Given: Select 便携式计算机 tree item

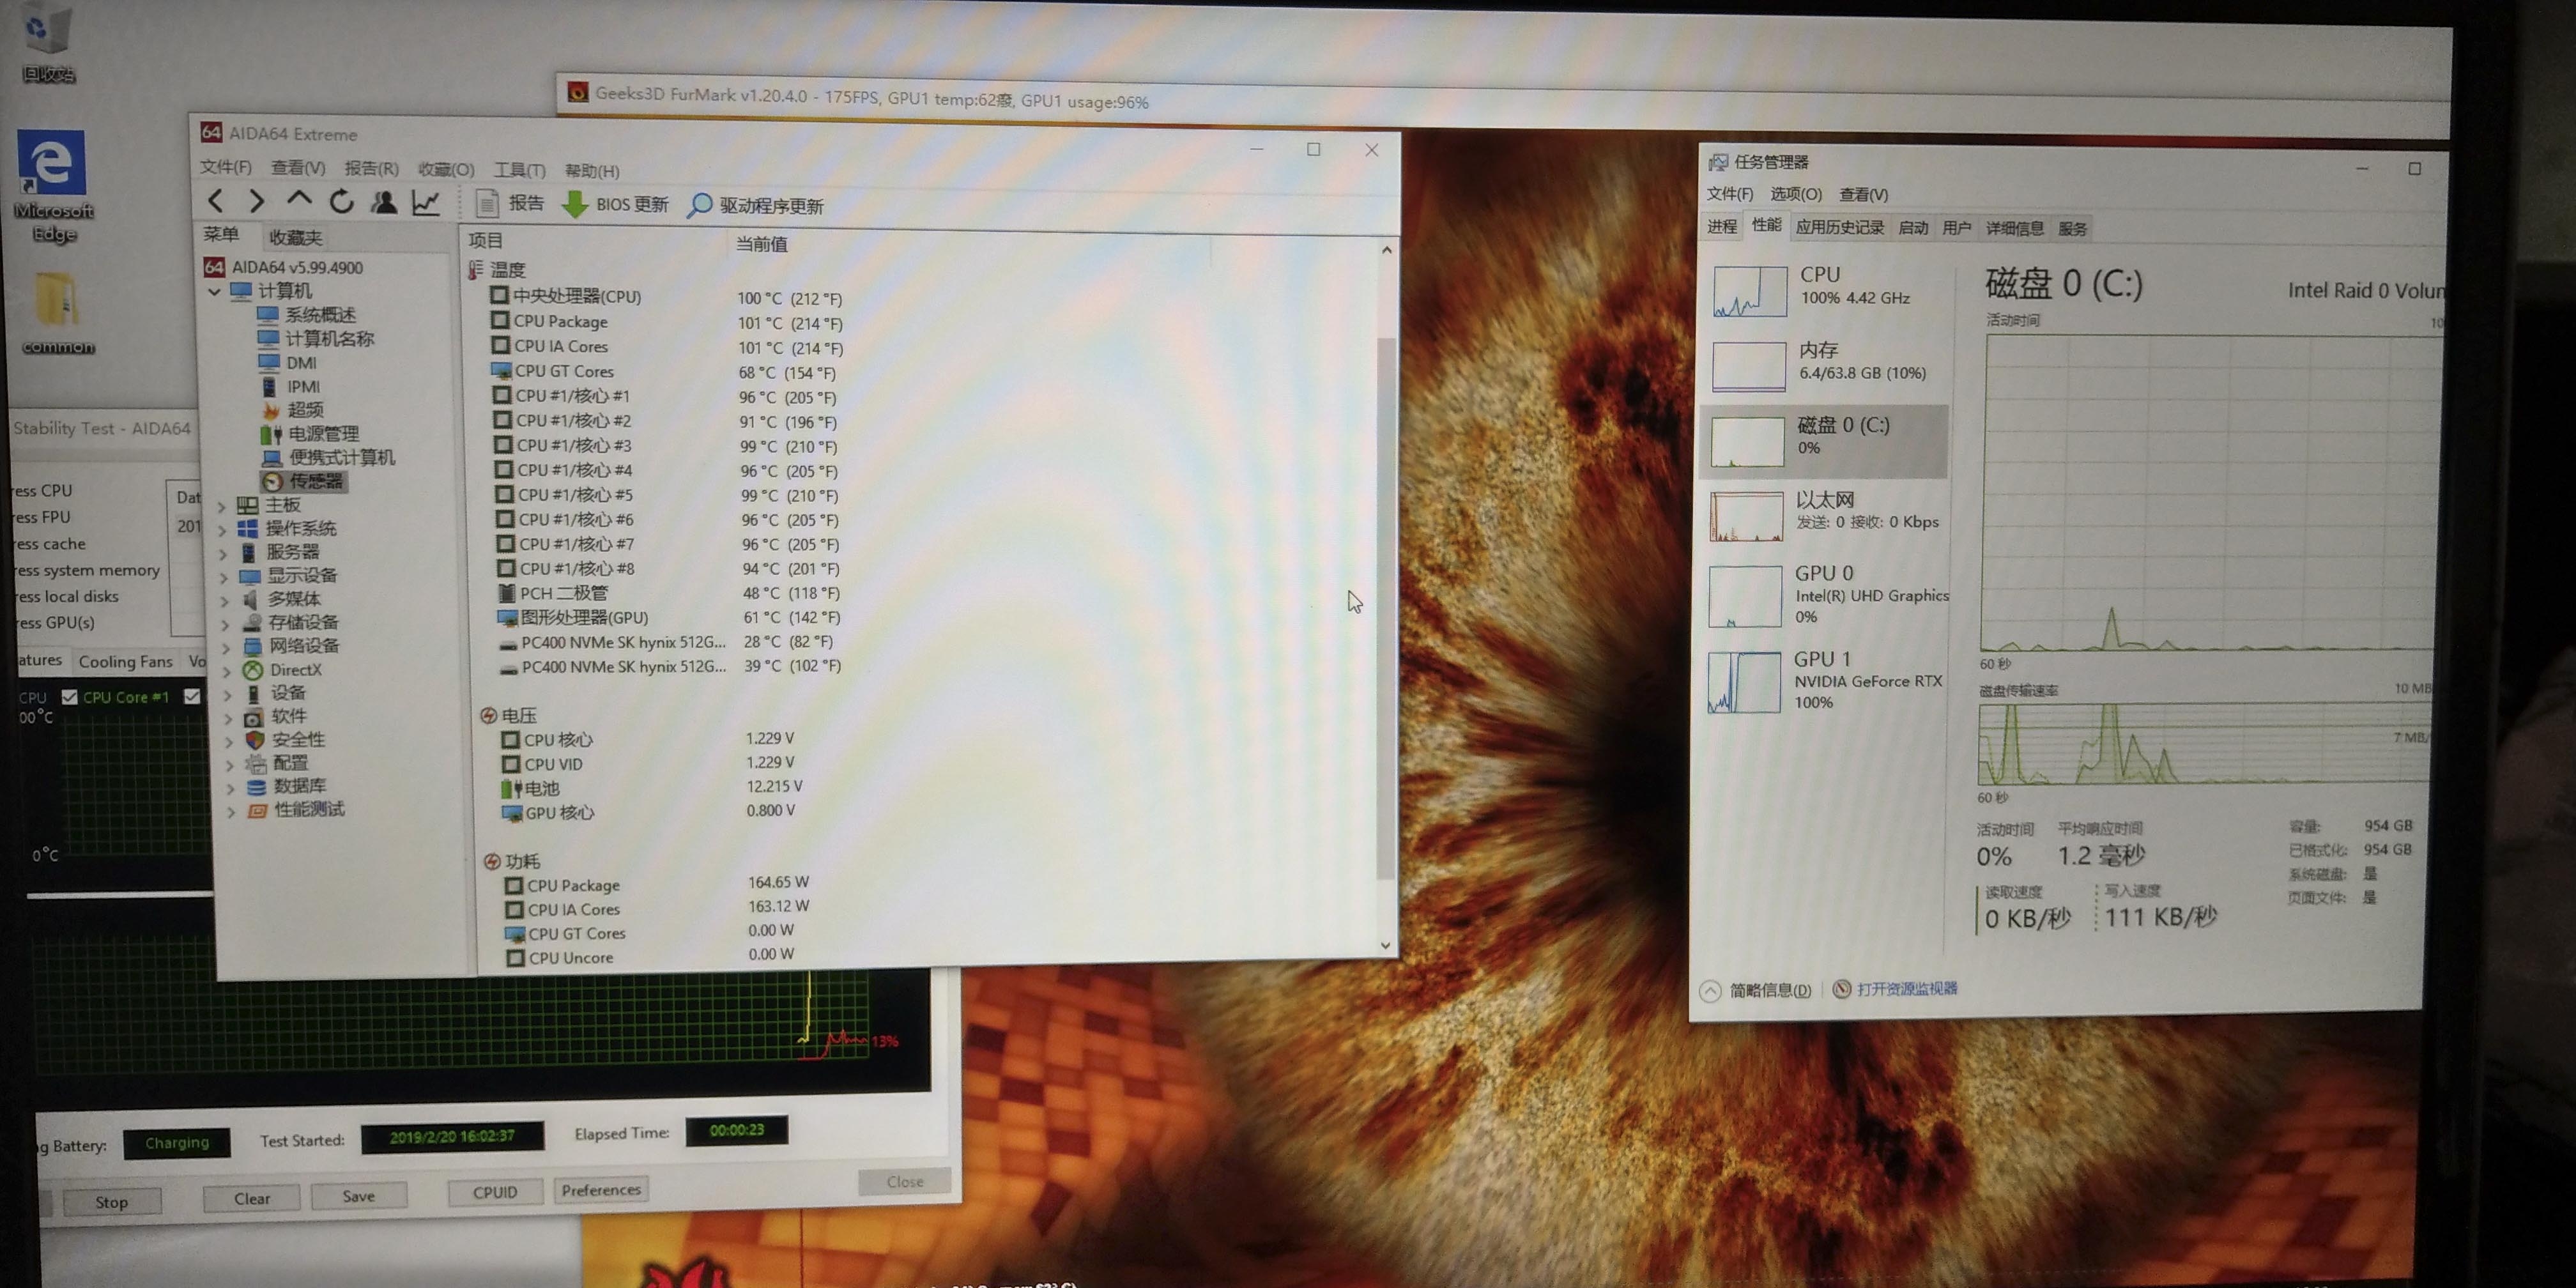Looking at the screenshot, I should click(x=329, y=457).
